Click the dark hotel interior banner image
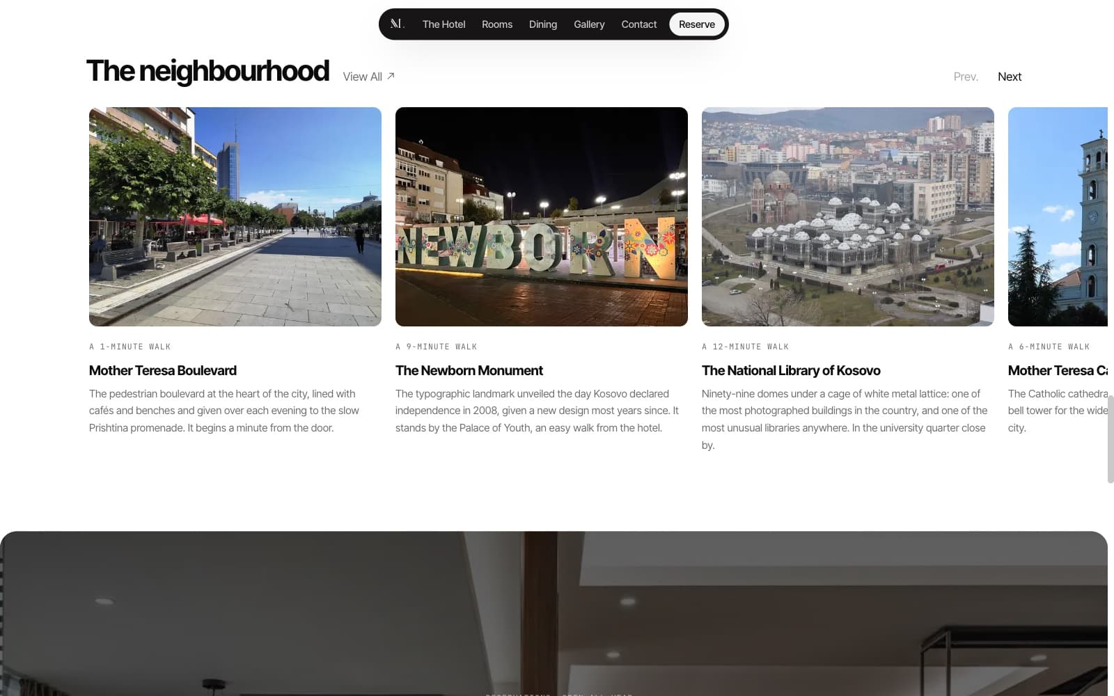Viewport: 1114px width, 696px height. 554,613
